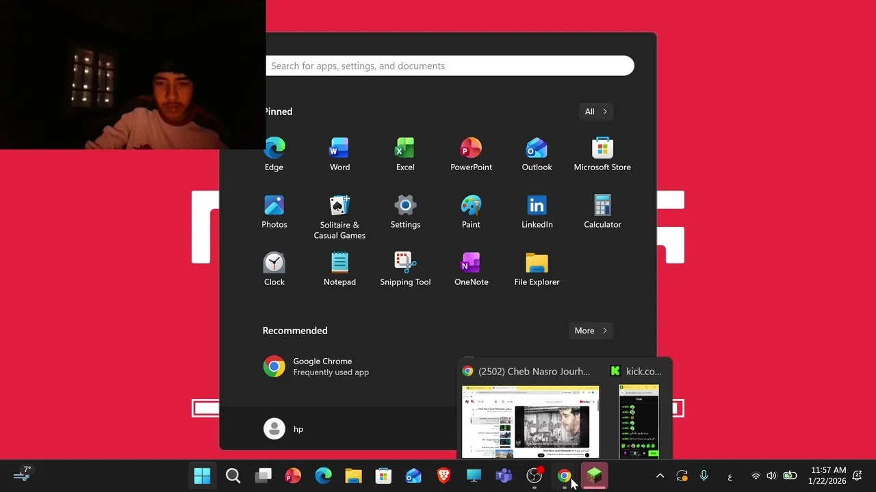Open the Snipping Tool
This screenshot has height=492, width=876.
[x=405, y=269]
